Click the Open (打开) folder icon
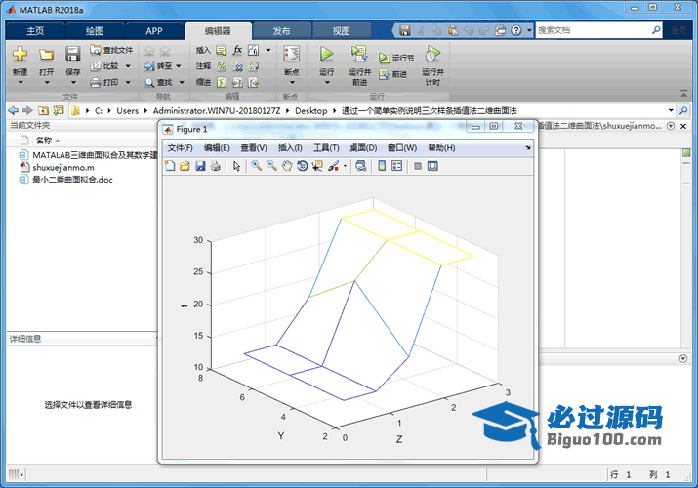 pyautogui.click(x=46, y=55)
